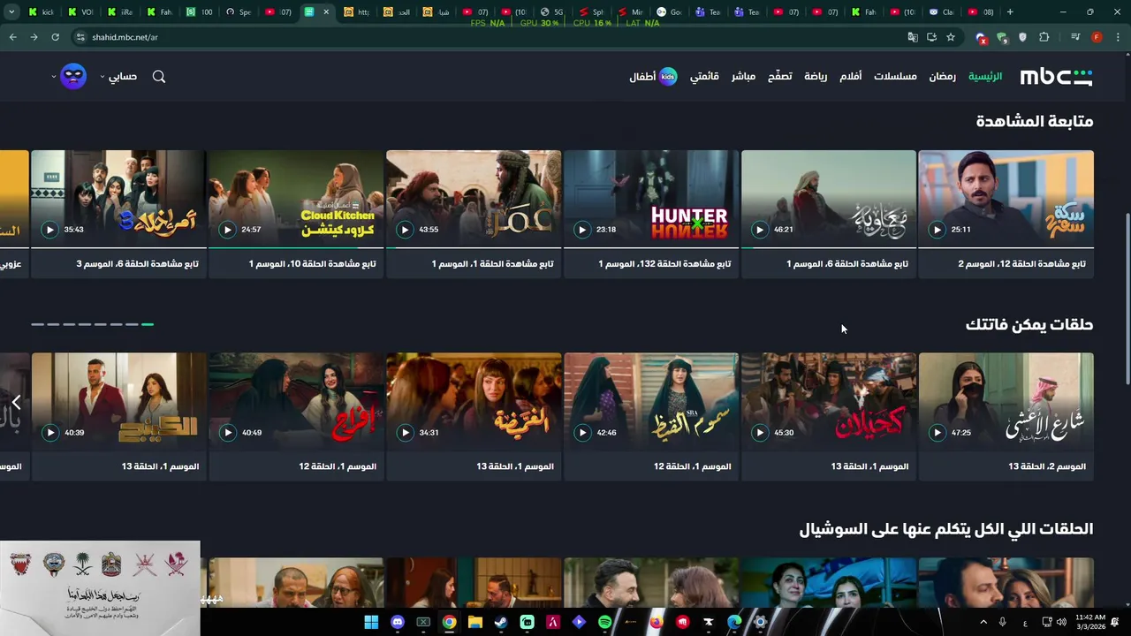Open the taskbar clock showing 11:42 AM
This screenshot has height=636, width=1131.
pos(1090,623)
